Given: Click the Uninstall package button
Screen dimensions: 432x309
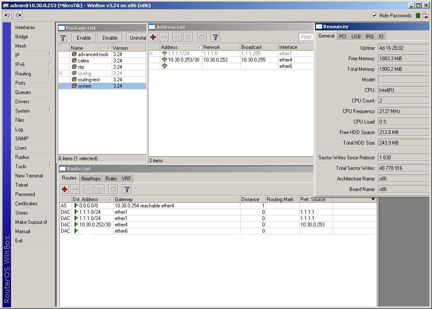Looking at the screenshot, I should (137, 38).
